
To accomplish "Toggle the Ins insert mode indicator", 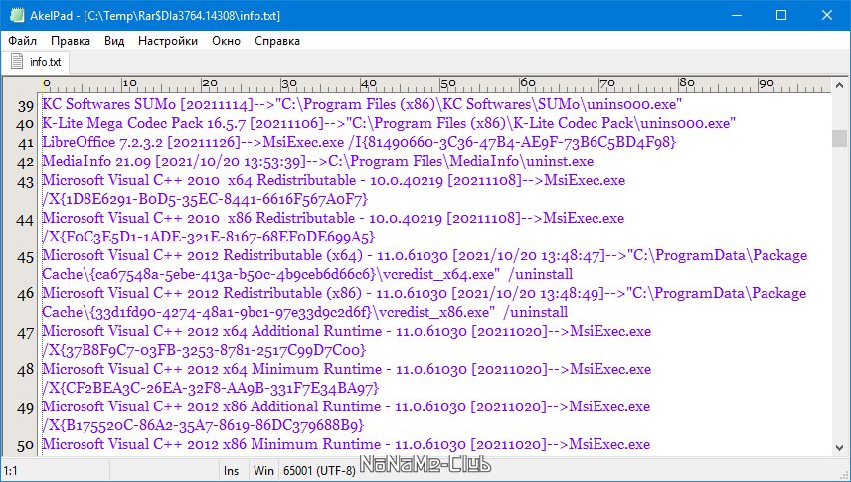I will [x=232, y=471].
